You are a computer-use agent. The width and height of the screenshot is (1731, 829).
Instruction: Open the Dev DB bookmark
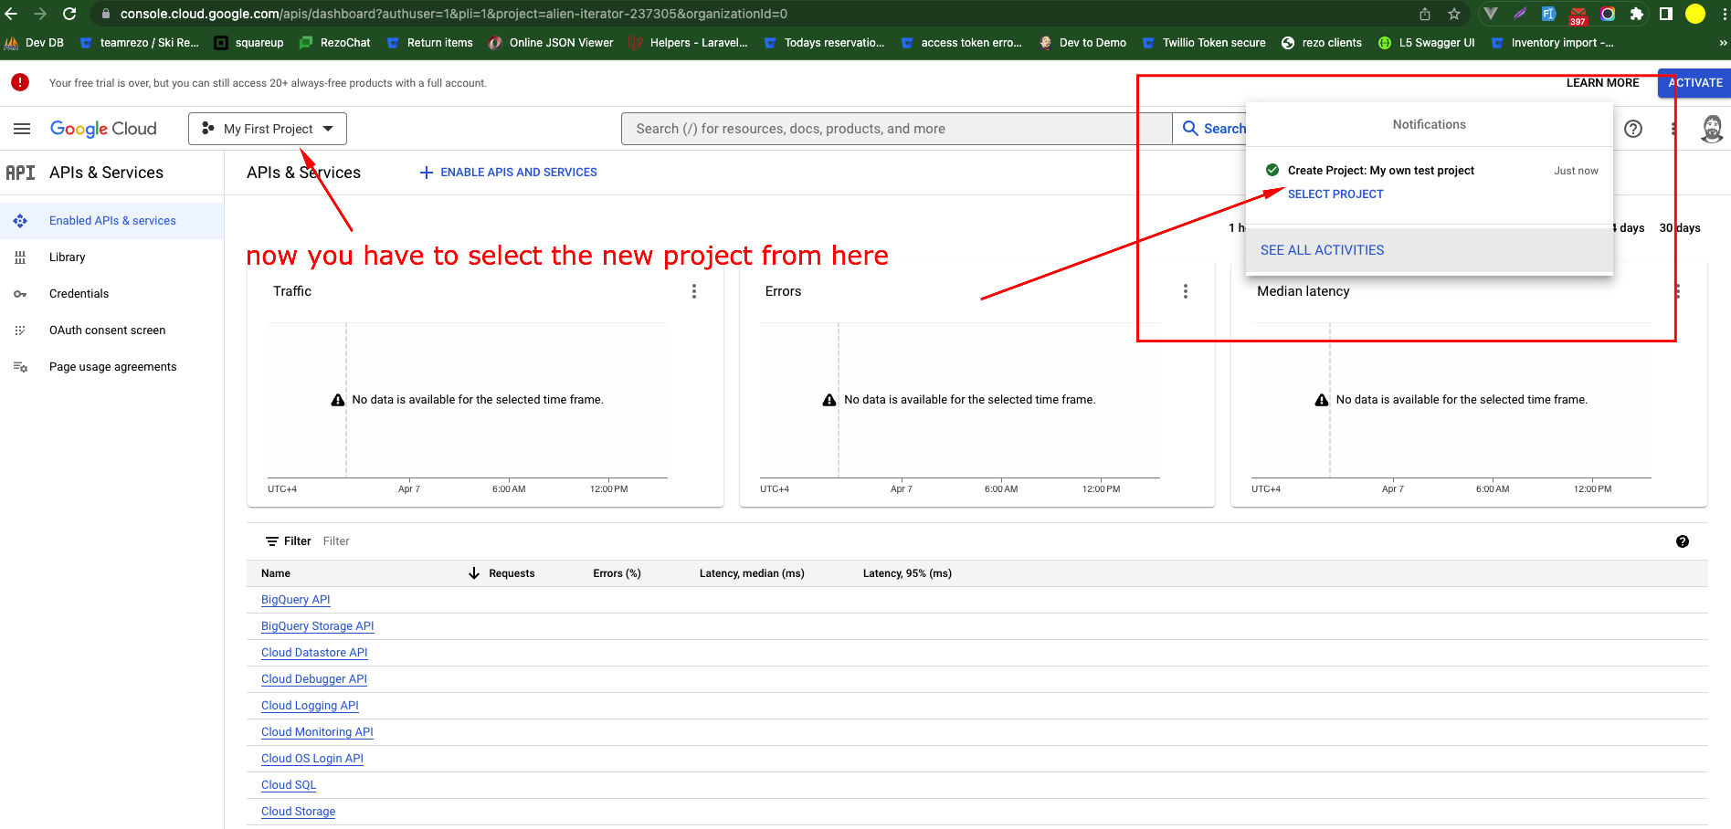click(x=35, y=43)
